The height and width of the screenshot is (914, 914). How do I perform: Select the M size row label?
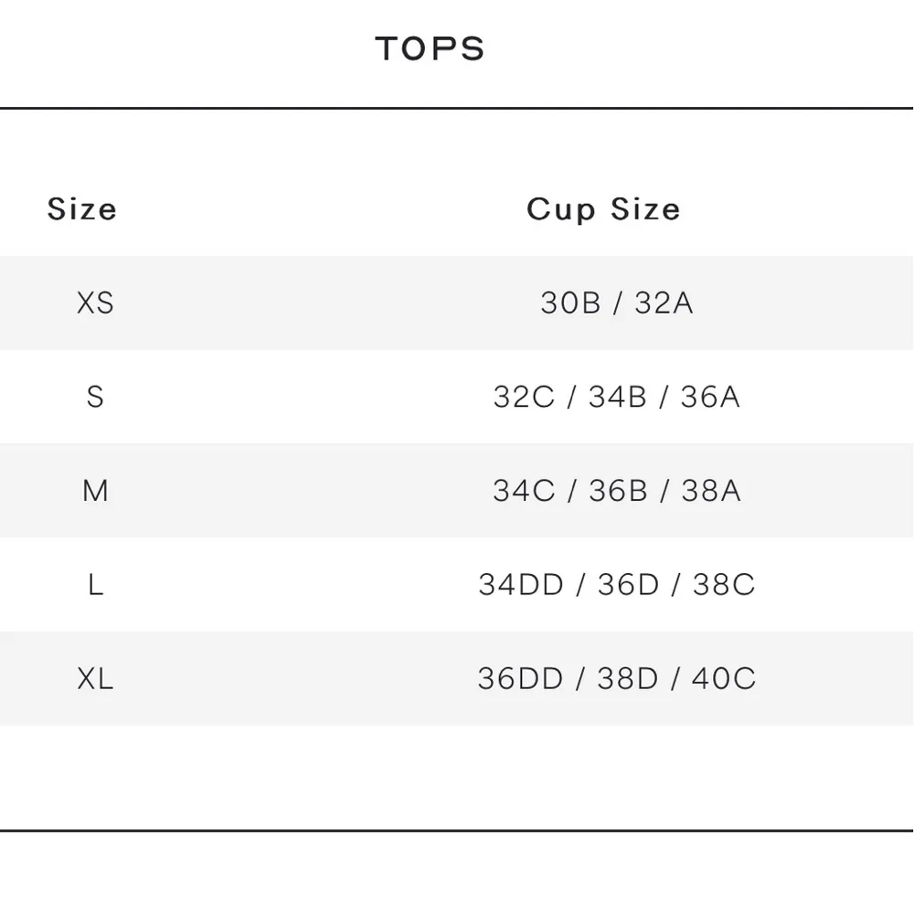point(95,491)
